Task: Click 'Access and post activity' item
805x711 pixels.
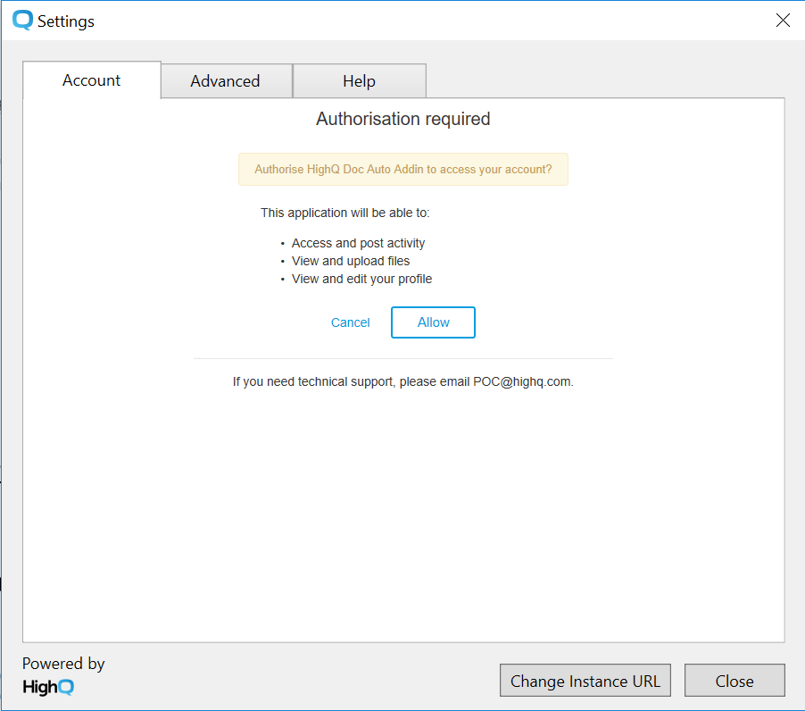Action: pos(358,243)
